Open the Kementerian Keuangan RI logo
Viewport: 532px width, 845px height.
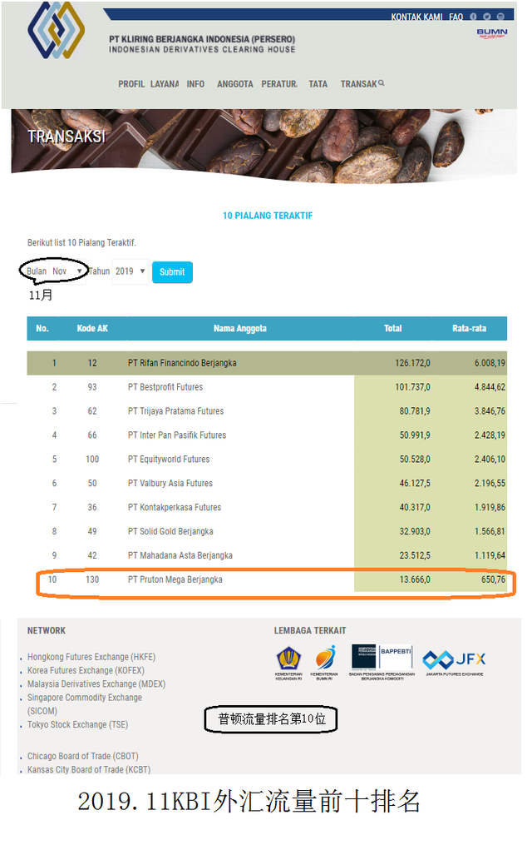point(288,663)
